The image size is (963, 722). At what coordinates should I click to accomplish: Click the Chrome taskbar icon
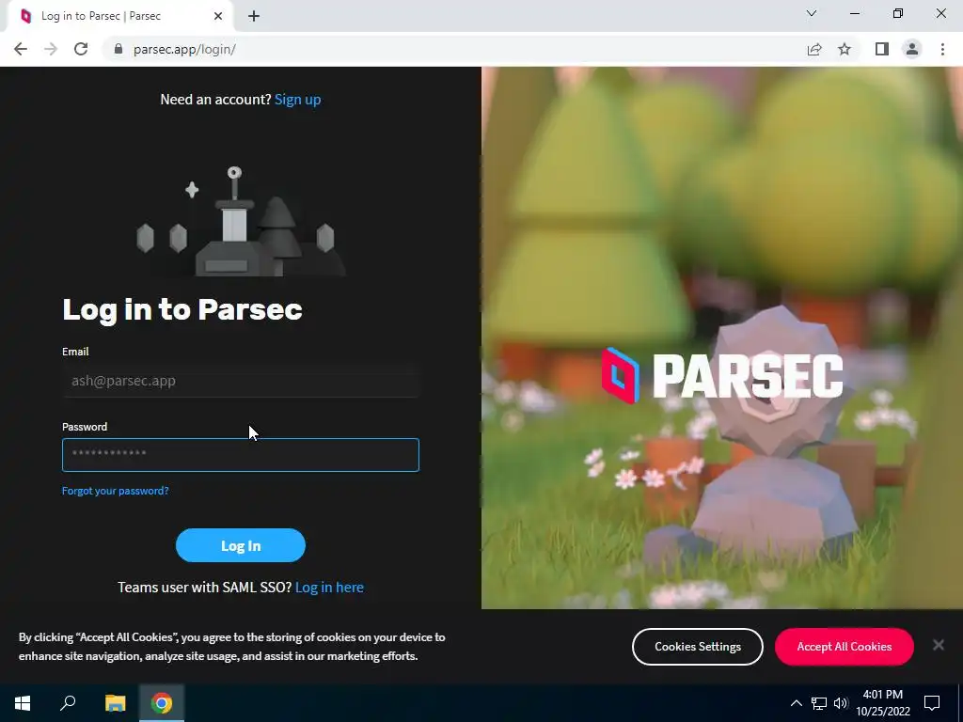pos(162,703)
